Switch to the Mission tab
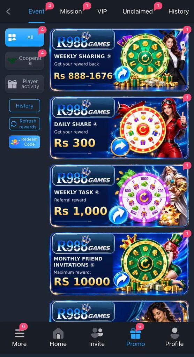 click(71, 12)
